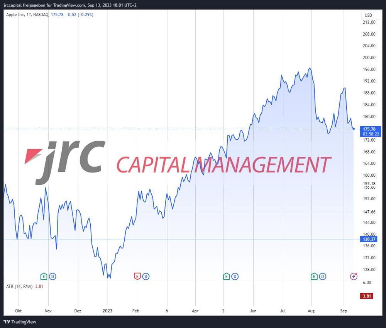Click the current price label 175.78

(x=369, y=129)
